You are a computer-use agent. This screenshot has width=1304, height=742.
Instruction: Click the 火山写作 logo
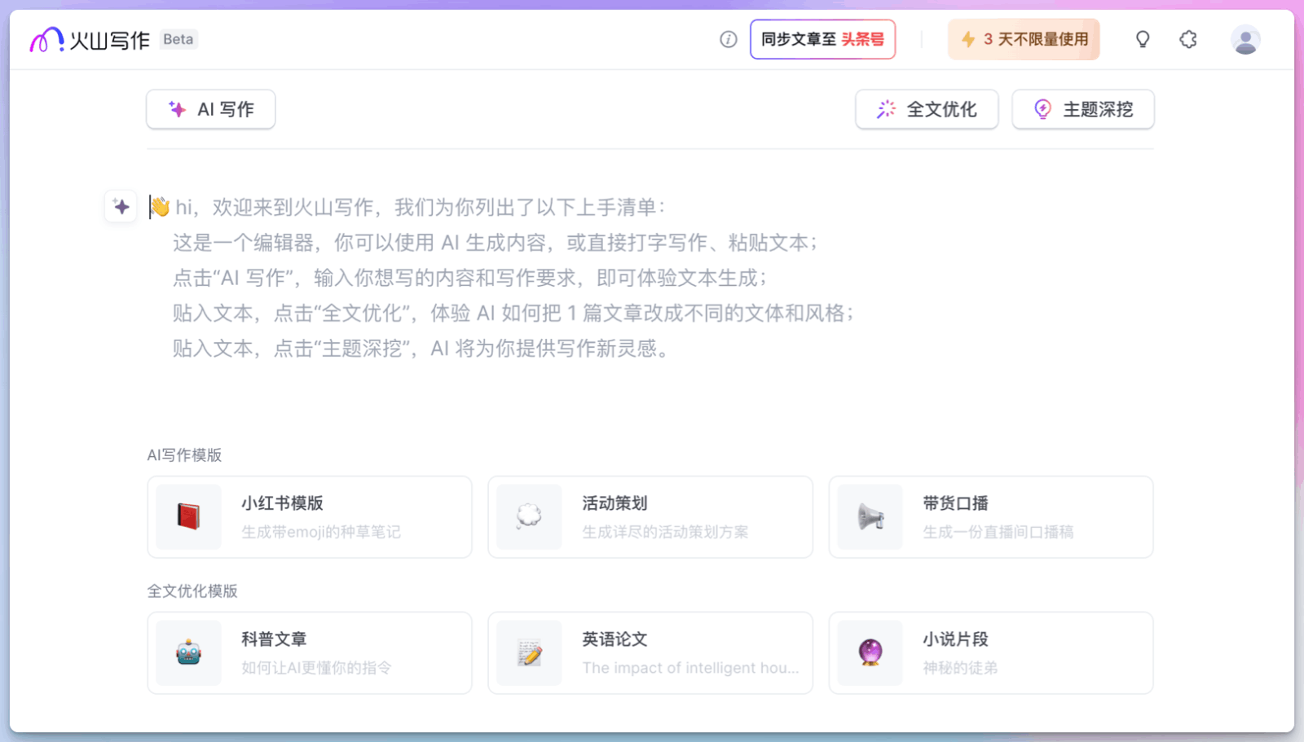pyautogui.click(x=90, y=39)
